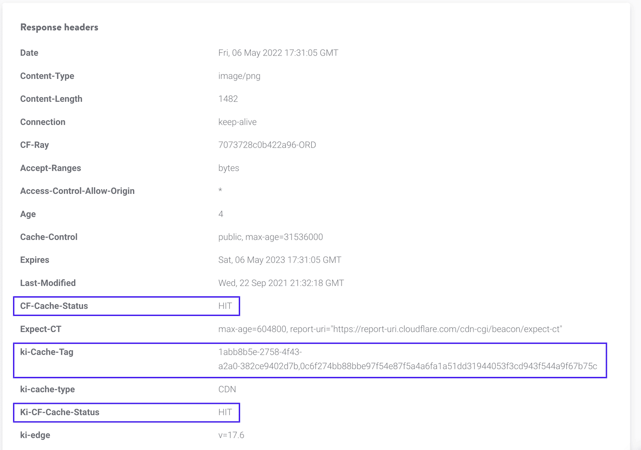Select the CF-Cache-Status highlighted row
This screenshot has height=450, width=641.
[126, 306]
